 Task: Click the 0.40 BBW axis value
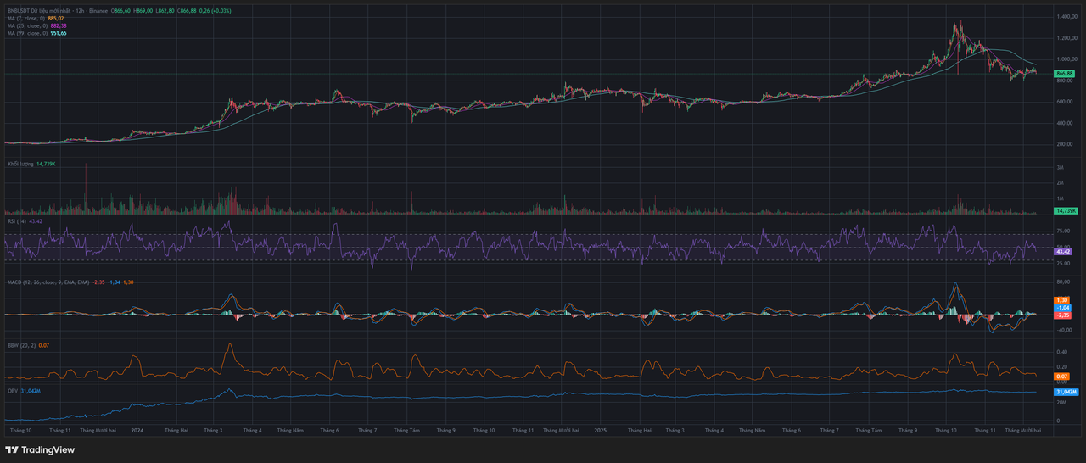tap(1062, 352)
